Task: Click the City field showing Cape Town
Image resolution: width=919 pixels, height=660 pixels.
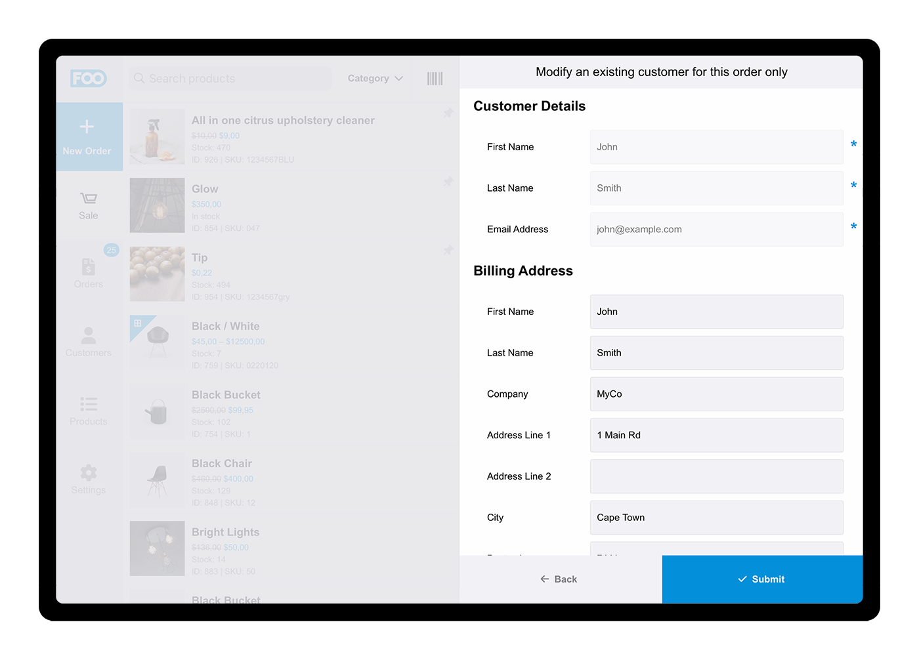Action: tap(716, 518)
